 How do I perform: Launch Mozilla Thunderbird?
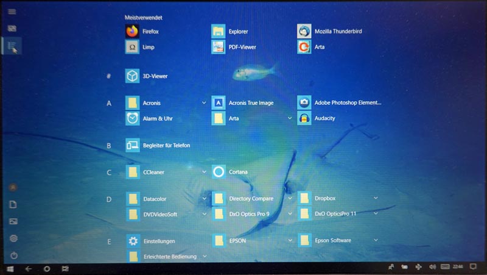[x=329, y=32]
